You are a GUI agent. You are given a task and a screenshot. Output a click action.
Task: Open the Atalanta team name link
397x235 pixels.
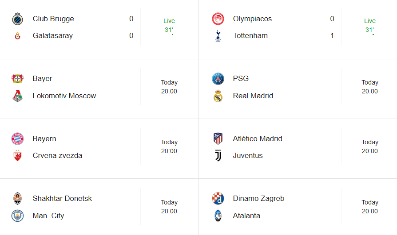[246, 216]
